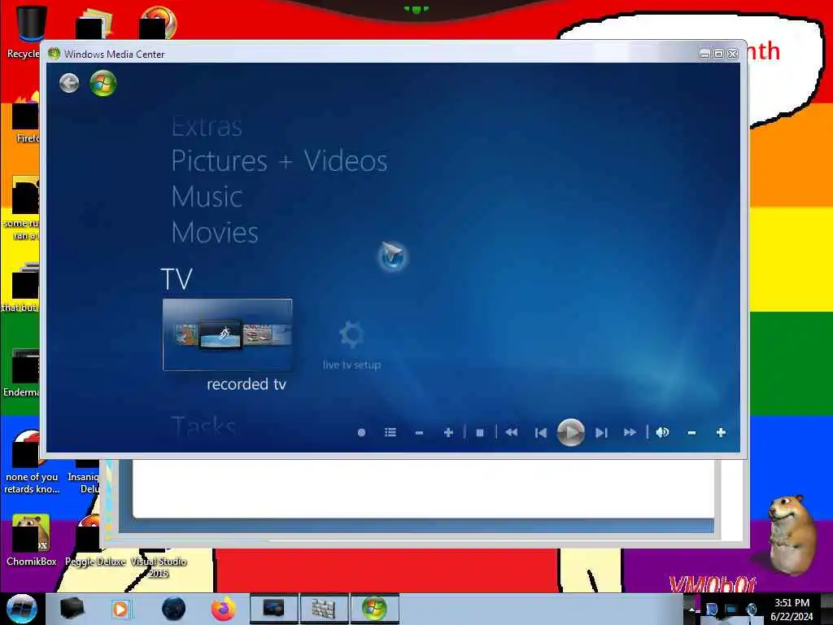The image size is (833, 625).
Task: Close the Windows Media Center window
Action: (733, 55)
